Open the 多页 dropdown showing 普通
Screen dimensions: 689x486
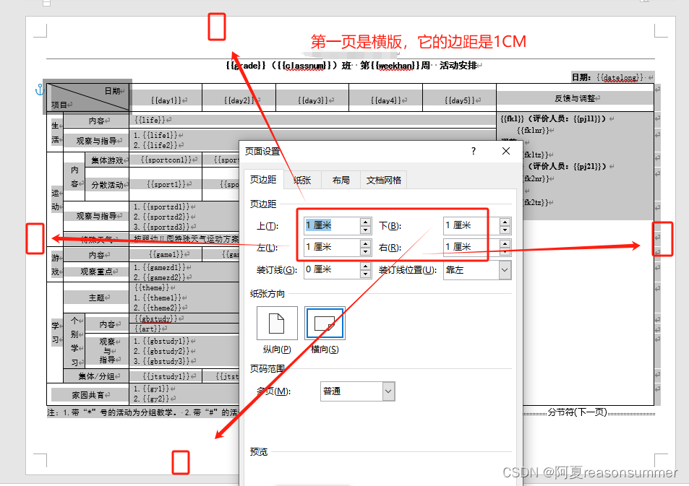click(x=387, y=391)
